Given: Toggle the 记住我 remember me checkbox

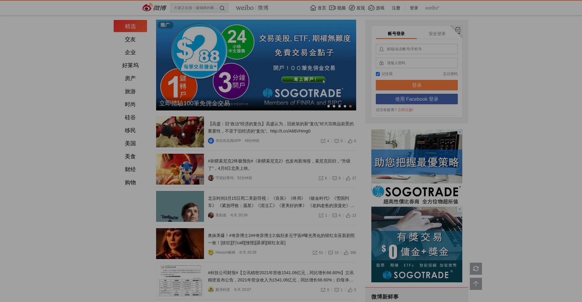Looking at the screenshot, I should (378, 74).
